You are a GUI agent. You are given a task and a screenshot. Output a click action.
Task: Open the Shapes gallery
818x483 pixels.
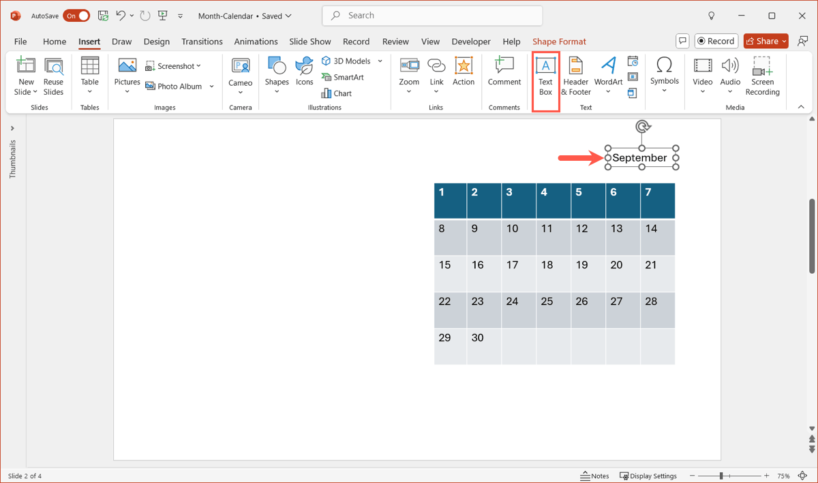[x=277, y=76]
